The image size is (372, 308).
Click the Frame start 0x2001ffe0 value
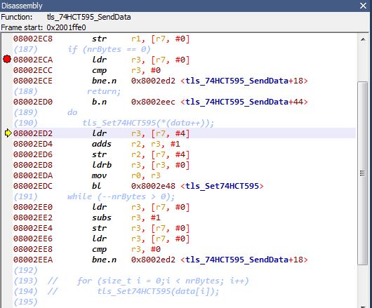pos(66,27)
